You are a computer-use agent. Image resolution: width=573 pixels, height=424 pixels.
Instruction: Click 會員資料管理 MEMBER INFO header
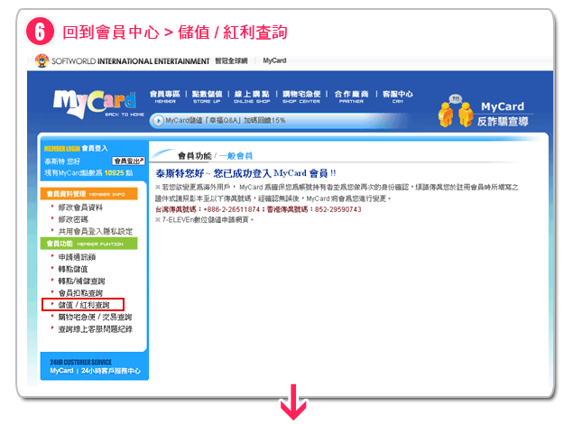88,194
